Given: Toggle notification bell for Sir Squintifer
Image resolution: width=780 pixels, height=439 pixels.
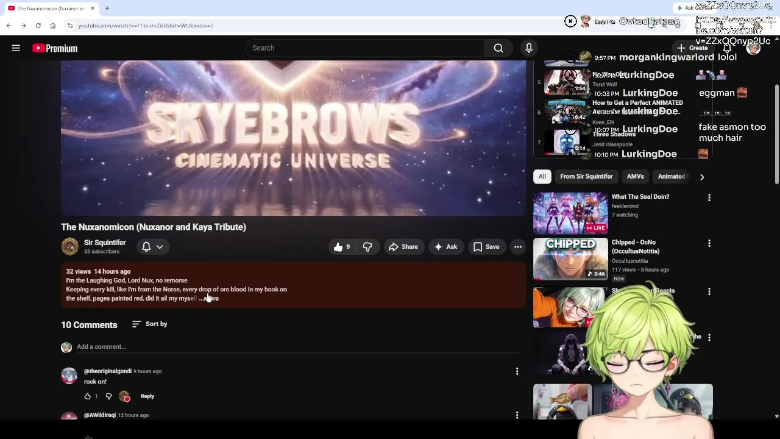Looking at the screenshot, I should [x=146, y=247].
